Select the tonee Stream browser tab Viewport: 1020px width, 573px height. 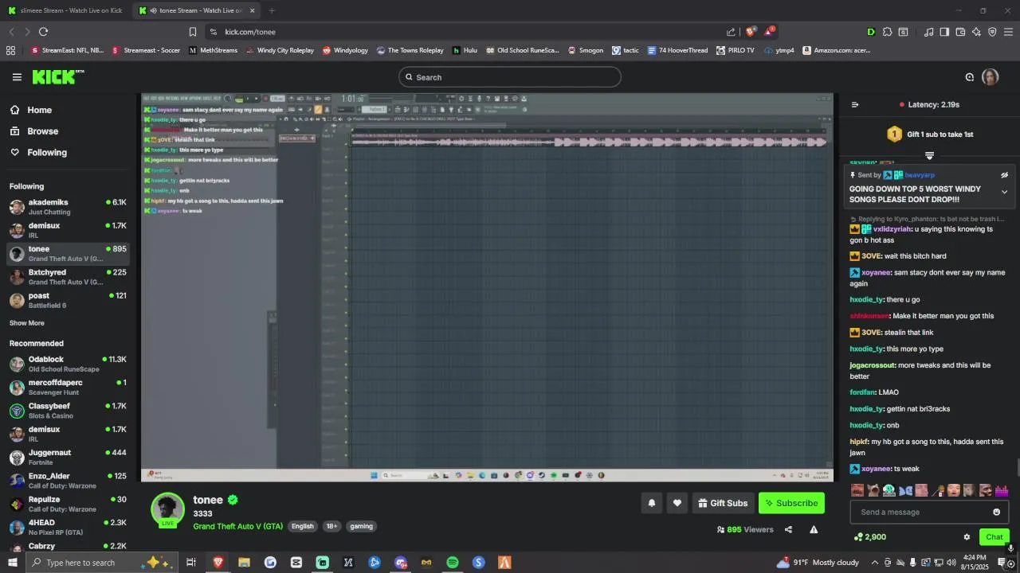[197, 10]
